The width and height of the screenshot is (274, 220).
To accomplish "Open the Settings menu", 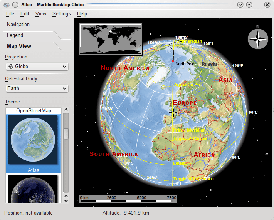I will coord(62,14).
